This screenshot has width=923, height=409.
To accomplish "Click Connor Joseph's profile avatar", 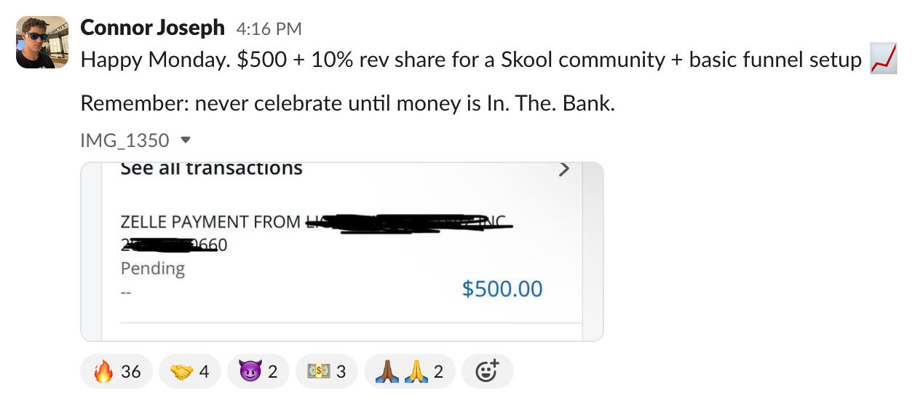I will [x=42, y=42].
